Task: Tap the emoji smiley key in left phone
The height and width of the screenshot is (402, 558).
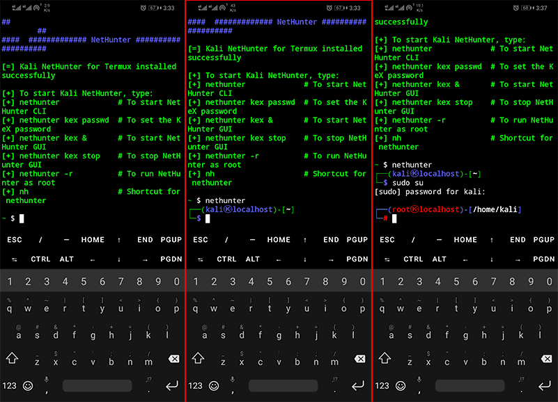Action: click(x=28, y=385)
